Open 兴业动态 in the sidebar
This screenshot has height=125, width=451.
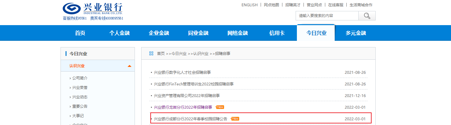point(80,97)
